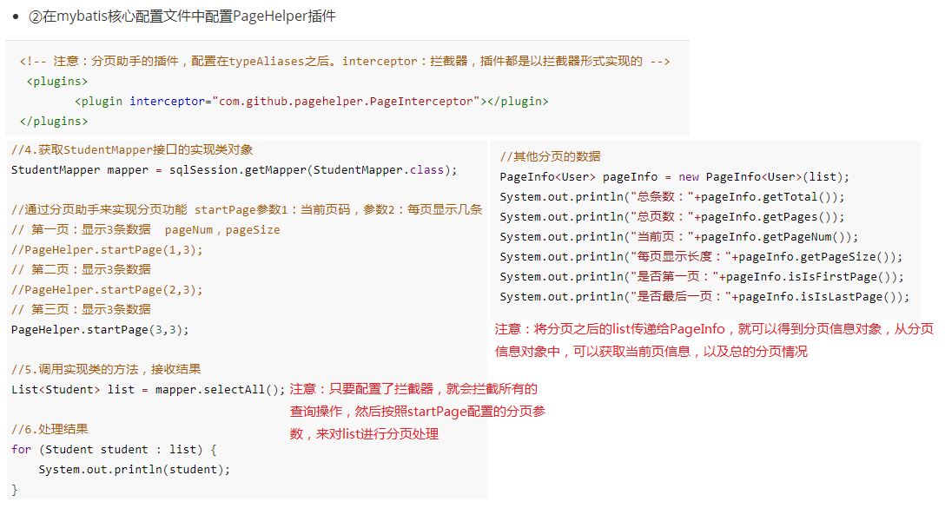Click the new PageInfo<User>(list) line
Viewport: 945px width, 528px height.
tap(674, 176)
